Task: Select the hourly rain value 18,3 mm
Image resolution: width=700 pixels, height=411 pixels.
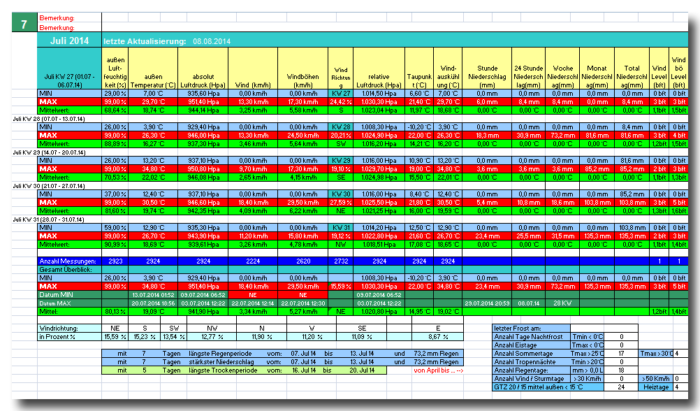Action: (x=487, y=136)
